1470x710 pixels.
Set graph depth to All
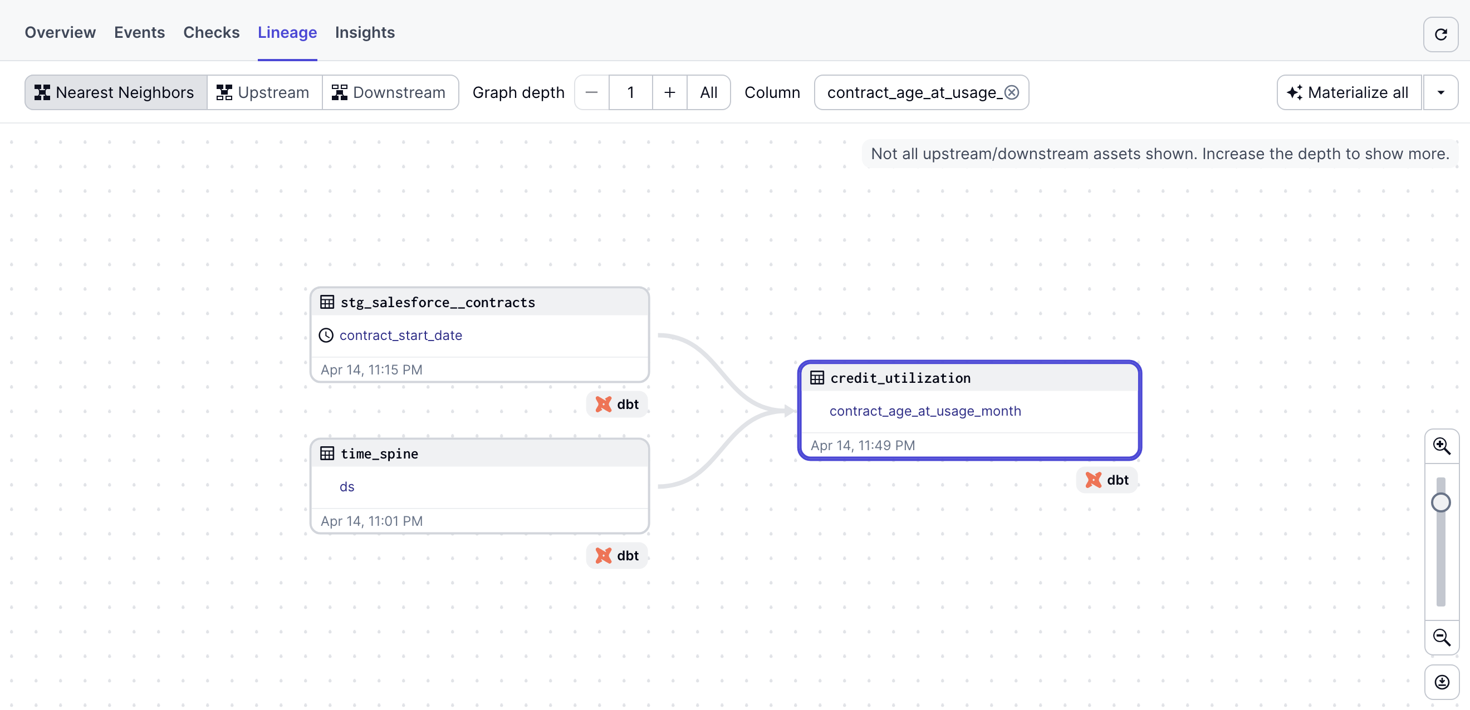(708, 92)
